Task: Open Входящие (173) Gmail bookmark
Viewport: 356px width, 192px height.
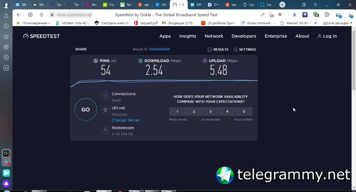Action: pyautogui.click(x=179, y=23)
